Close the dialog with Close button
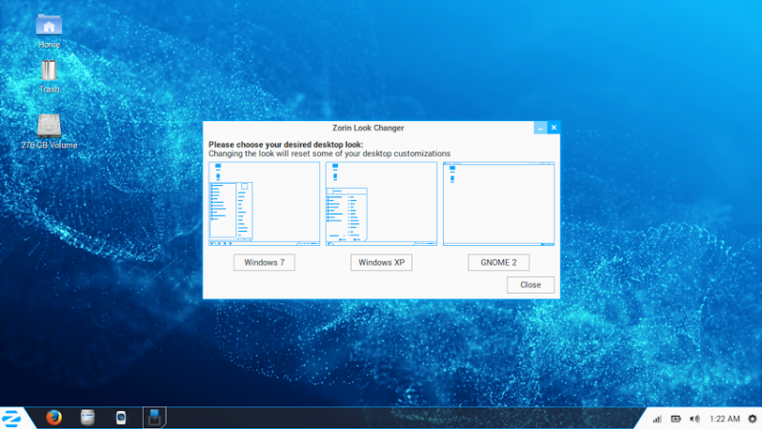Viewport: 762px width, 429px height. coord(531,285)
